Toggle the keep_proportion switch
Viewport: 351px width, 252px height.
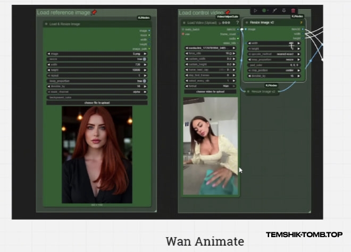[145, 81]
